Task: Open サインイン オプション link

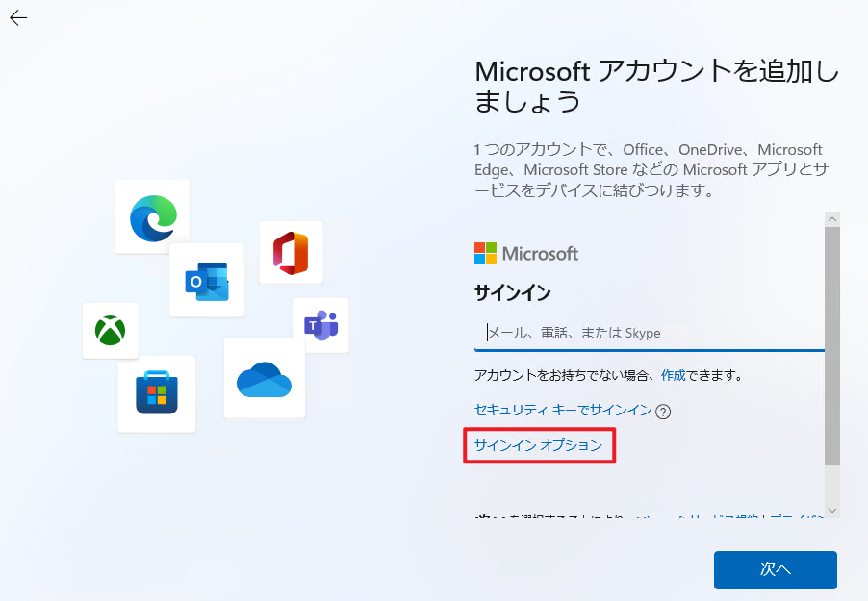Action: pos(538,445)
